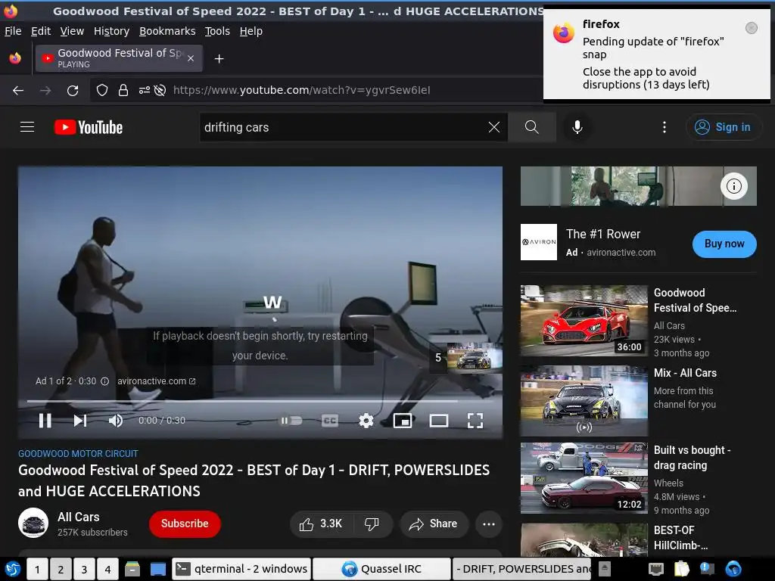This screenshot has height=581, width=775.
Task: Switch to Quassel IRC in taskbar
Action: pos(382,569)
